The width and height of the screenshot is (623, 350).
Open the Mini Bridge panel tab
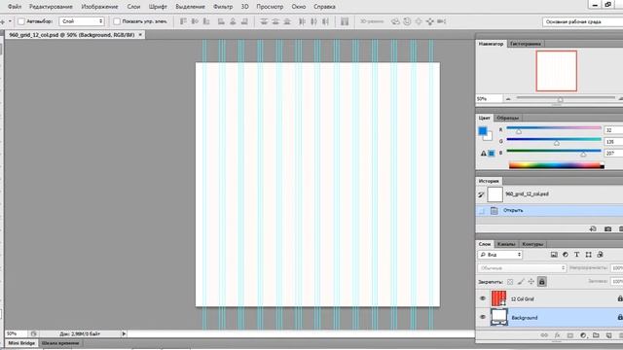(21, 343)
